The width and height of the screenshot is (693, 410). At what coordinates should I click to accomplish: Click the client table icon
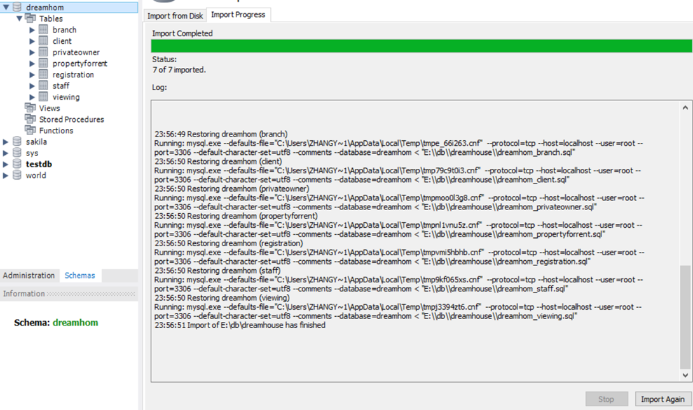pyautogui.click(x=43, y=41)
